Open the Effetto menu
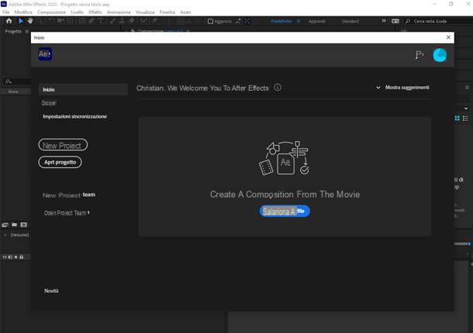This screenshot has width=473, height=333. coord(95,12)
